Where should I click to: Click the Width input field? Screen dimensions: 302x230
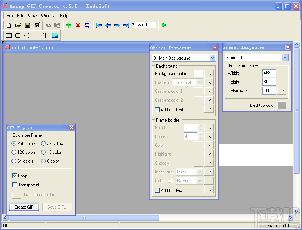pyautogui.click(x=269, y=73)
